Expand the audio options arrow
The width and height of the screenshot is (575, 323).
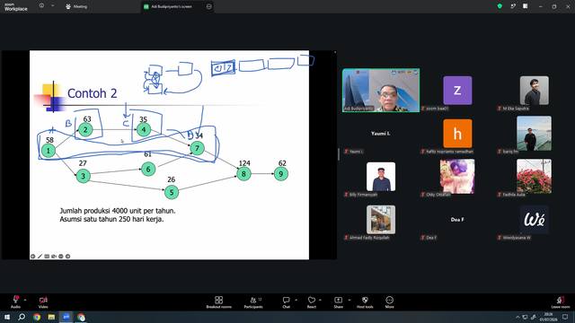click(x=25, y=300)
